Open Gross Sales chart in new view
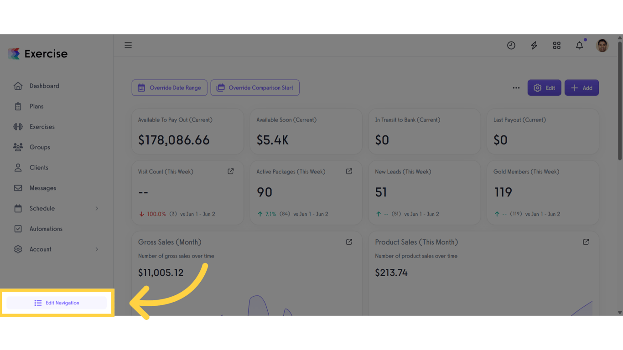Screen dimensions: 623x350 pyautogui.click(x=349, y=242)
